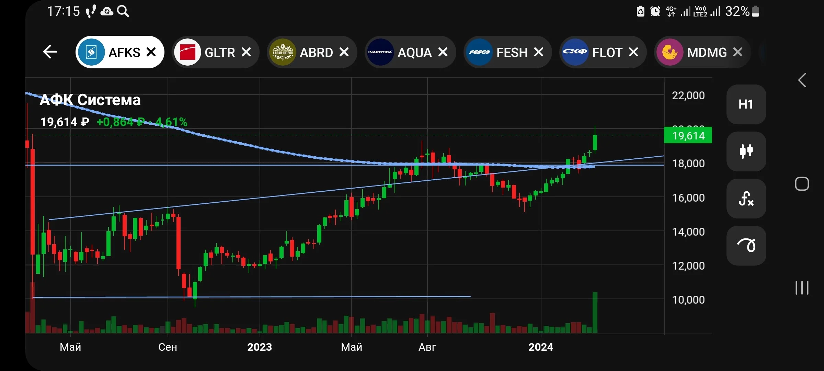824x371 pixels.
Task: Tap the battery 32% indicator
Action: [742, 11]
